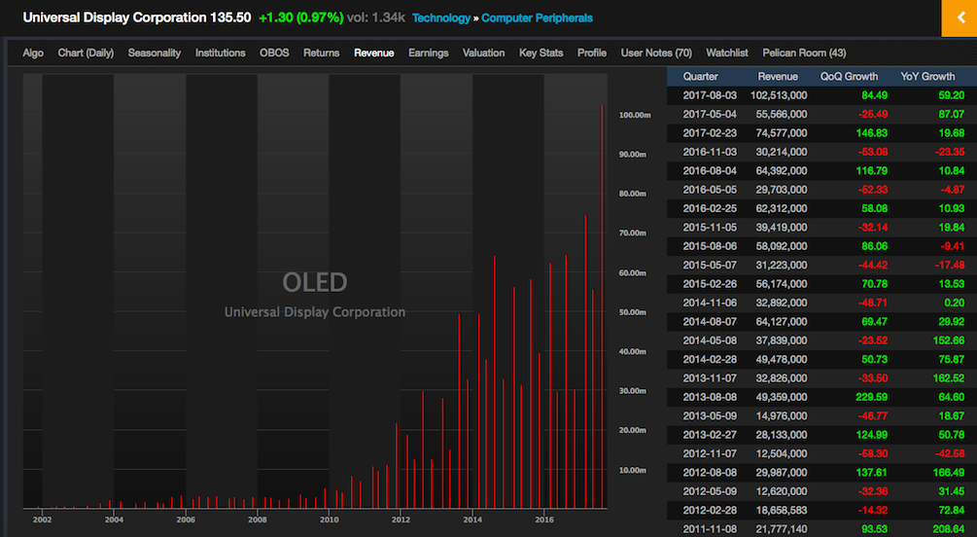Select the 2011-11-08 quarter date
The height and width of the screenshot is (537, 977).
pyautogui.click(x=710, y=529)
